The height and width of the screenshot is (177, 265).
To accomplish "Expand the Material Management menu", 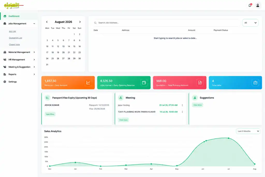I will 34,52.
